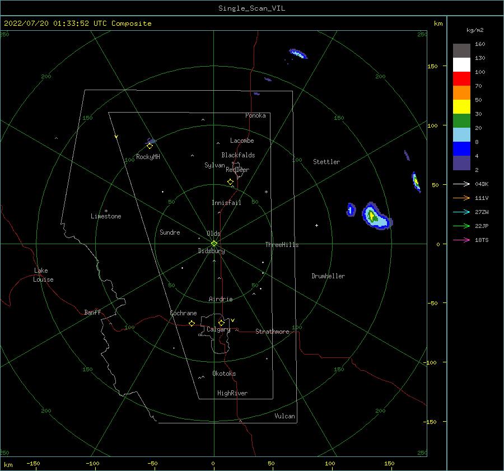Click the white 04DK arrow icon
This screenshot has width=504, height=471.
pyautogui.click(x=461, y=184)
